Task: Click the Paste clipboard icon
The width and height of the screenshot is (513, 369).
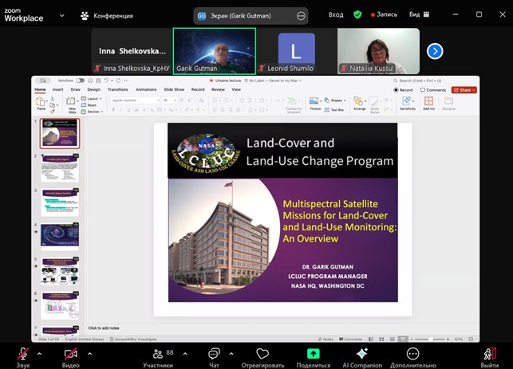Action: tap(41, 102)
